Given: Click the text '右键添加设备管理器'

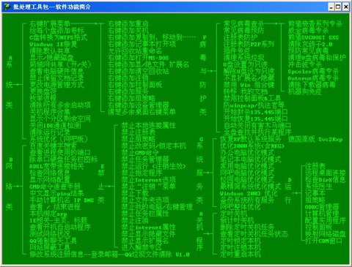Looking at the screenshot, I should (x=139, y=105).
